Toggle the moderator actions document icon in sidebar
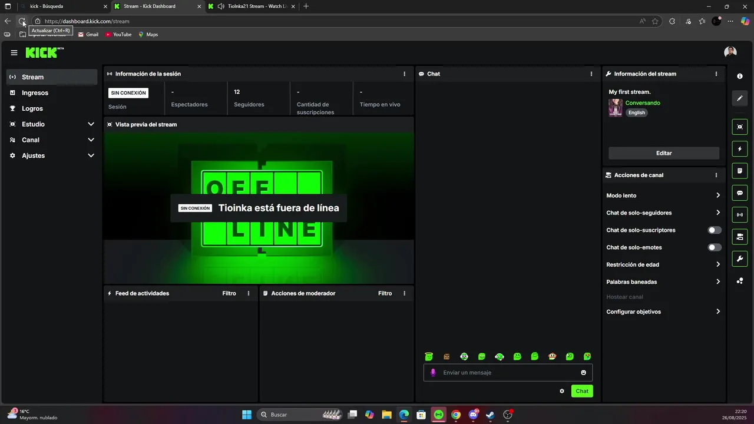The width and height of the screenshot is (754, 424). 740,171
